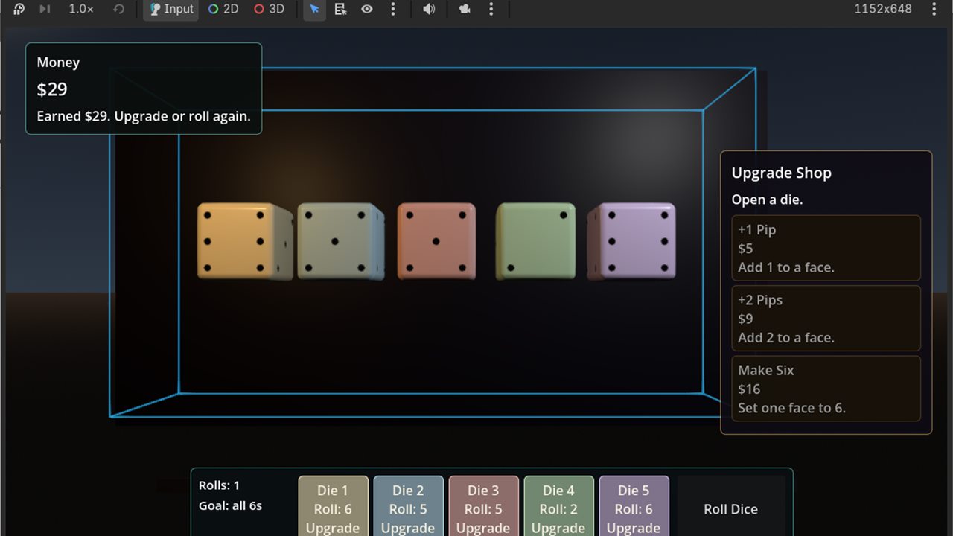Toggle the camera override icon
This screenshot has height=536, width=953.
465,9
